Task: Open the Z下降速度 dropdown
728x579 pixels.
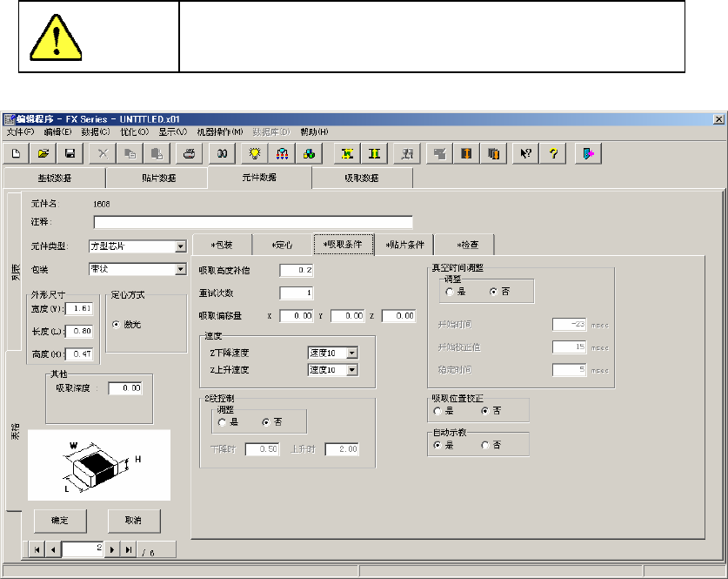Action: point(352,353)
